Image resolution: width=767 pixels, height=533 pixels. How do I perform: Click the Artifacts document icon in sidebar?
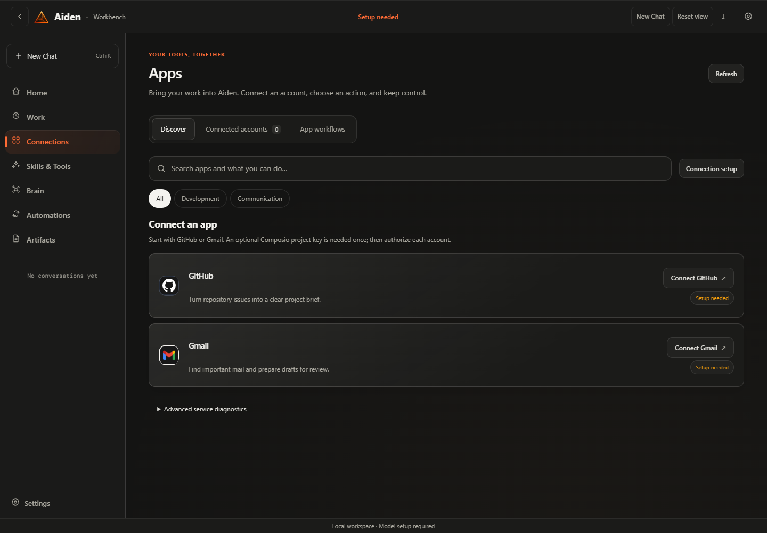point(16,239)
